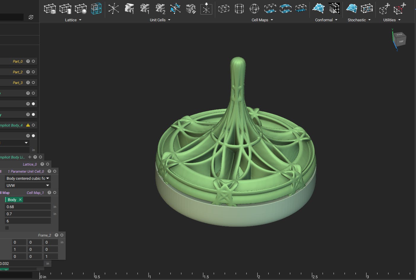416x280 pixels.
Task: Choose the blue grid lattice icon
Action: [x=96, y=9]
